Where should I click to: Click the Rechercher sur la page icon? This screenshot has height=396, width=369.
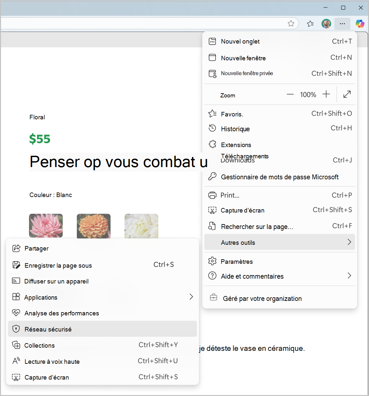click(212, 226)
